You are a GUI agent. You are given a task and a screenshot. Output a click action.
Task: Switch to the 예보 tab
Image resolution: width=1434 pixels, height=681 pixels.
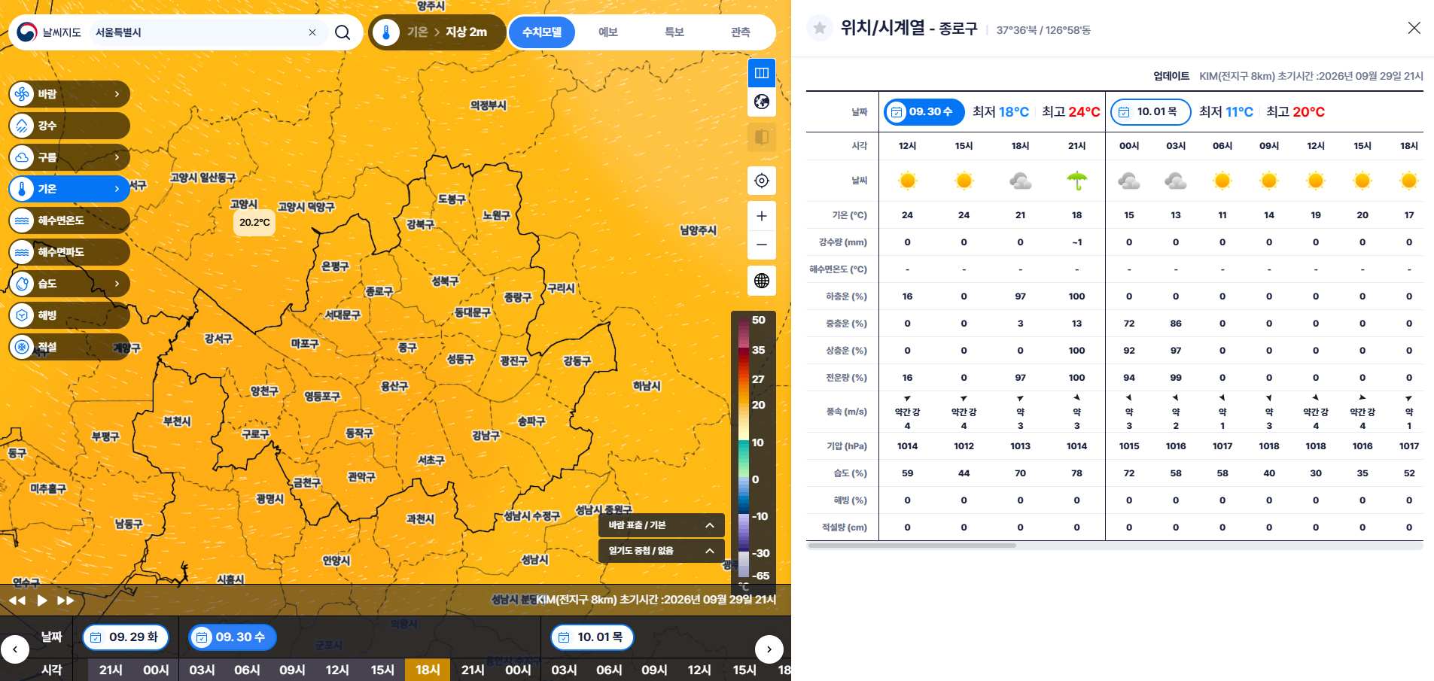tap(608, 32)
